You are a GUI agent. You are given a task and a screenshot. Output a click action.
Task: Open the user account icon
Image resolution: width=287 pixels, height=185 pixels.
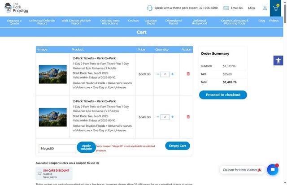click(265, 8)
